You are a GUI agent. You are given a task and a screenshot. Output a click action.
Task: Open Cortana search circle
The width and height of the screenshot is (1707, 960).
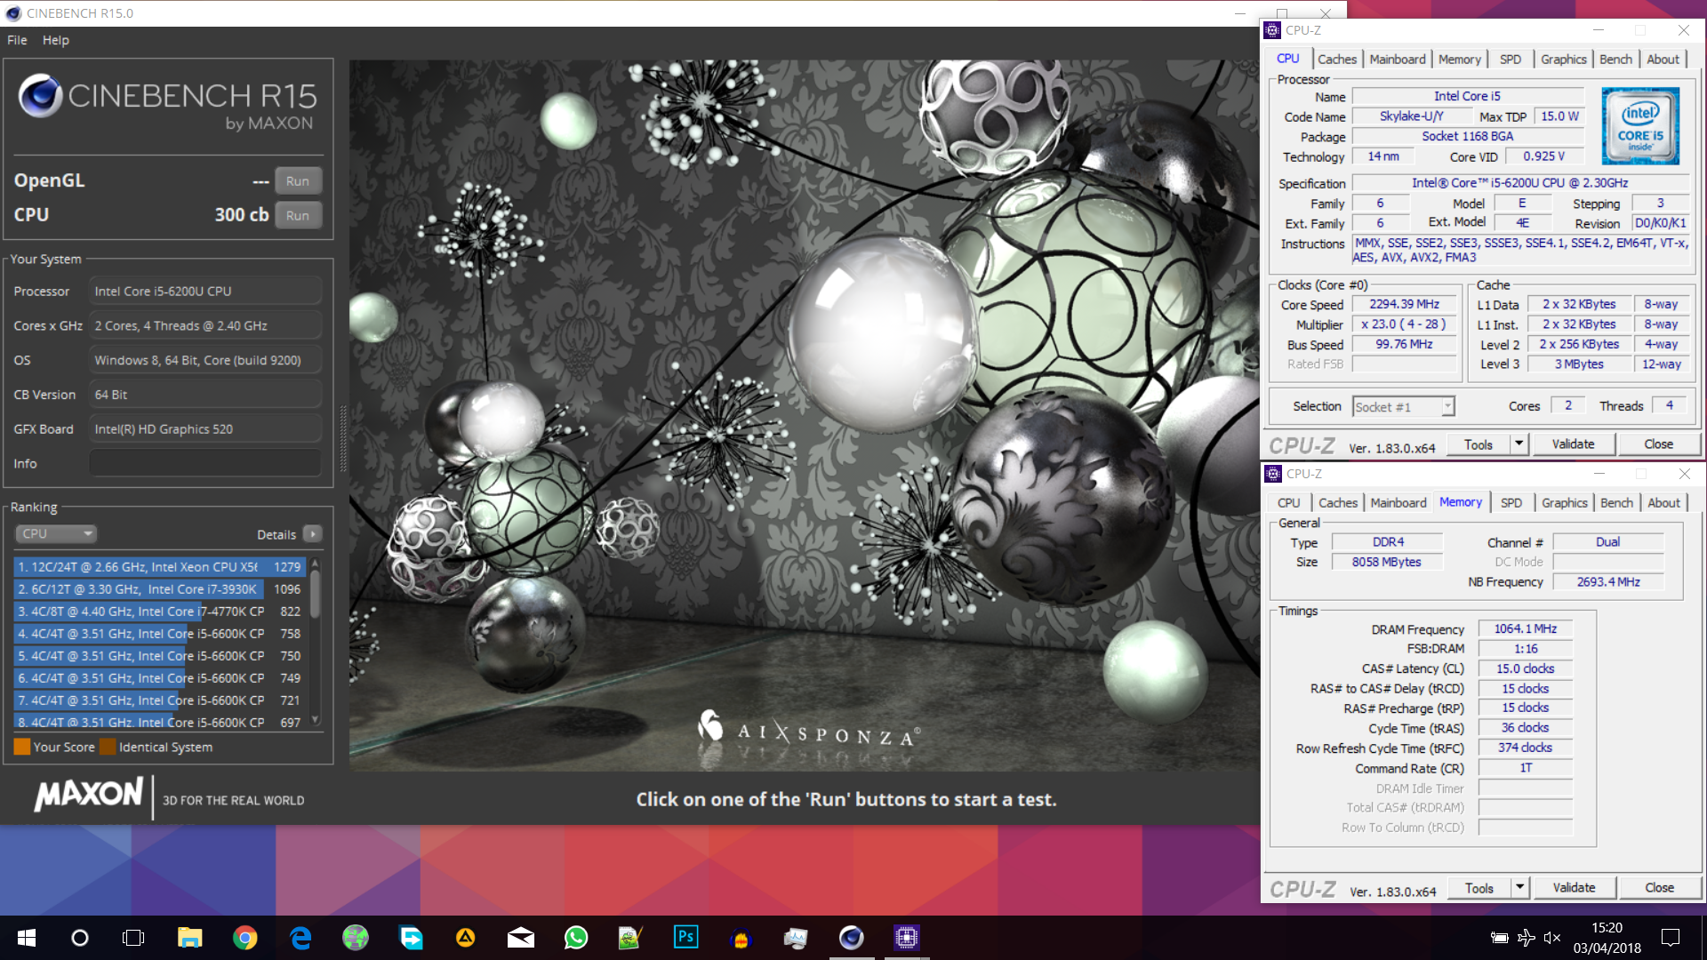click(80, 938)
